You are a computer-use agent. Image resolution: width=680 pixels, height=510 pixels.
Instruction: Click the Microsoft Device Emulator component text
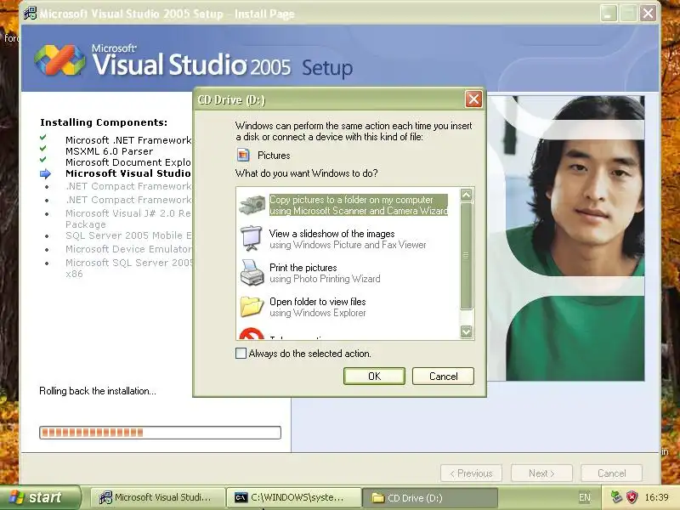point(128,249)
